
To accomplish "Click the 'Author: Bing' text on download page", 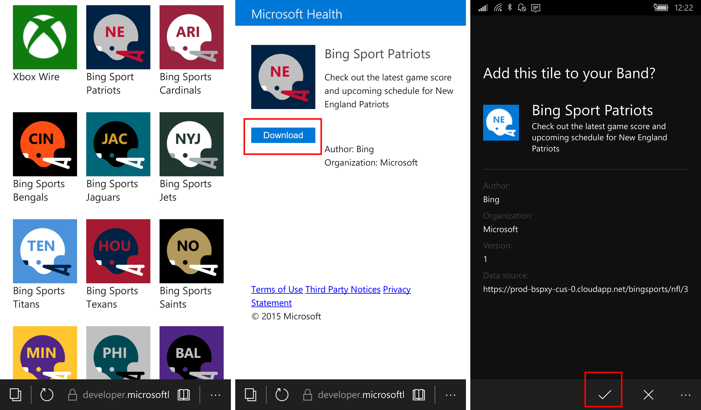I will (349, 149).
